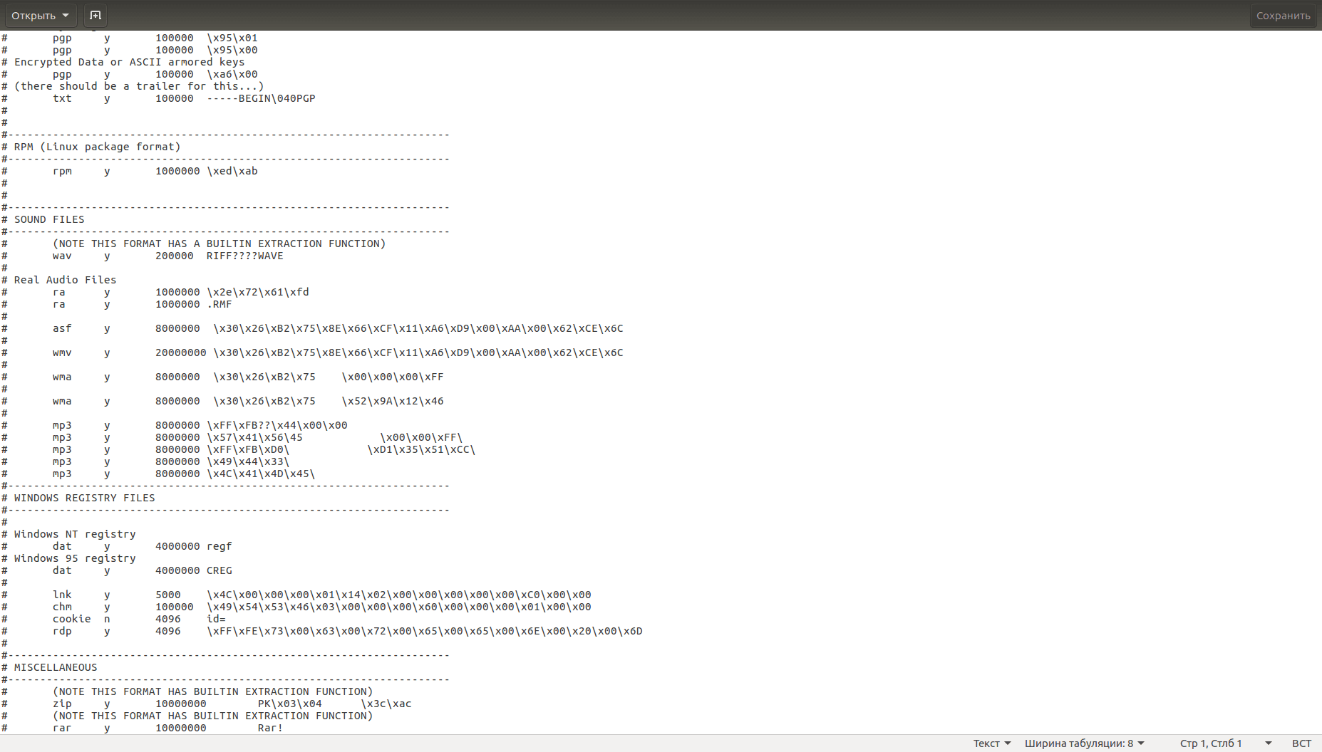Click the 'lnk' file extension entry
This screenshot has width=1322, height=752.
[x=62, y=595]
